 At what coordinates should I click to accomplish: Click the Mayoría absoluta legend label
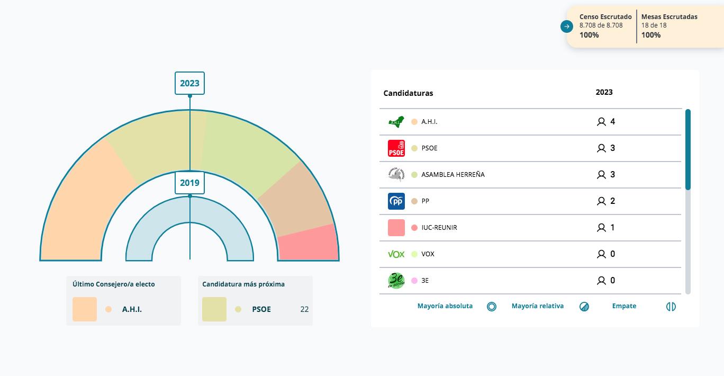coord(445,306)
